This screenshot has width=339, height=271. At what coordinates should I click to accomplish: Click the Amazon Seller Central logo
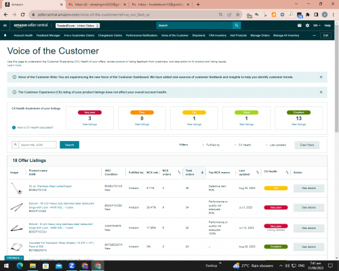pos(31,25)
